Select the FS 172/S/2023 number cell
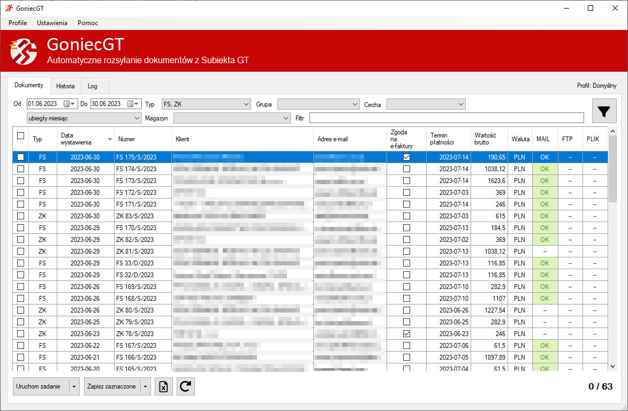Screen dimensions: 628x411 [143, 193]
